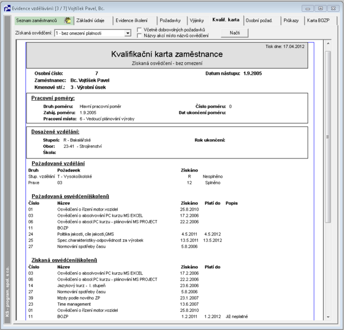Click '6 - Vedoucí plánování výroby' text
344x330 pixels.
tap(107, 119)
